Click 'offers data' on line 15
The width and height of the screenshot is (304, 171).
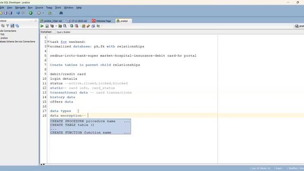[x=62, y=102]
